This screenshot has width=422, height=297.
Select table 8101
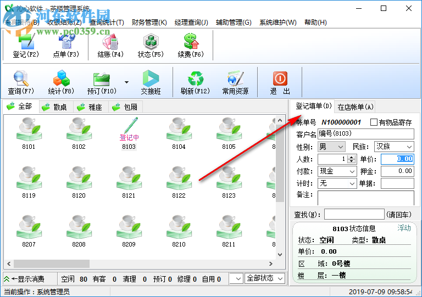tap(29, 133)
